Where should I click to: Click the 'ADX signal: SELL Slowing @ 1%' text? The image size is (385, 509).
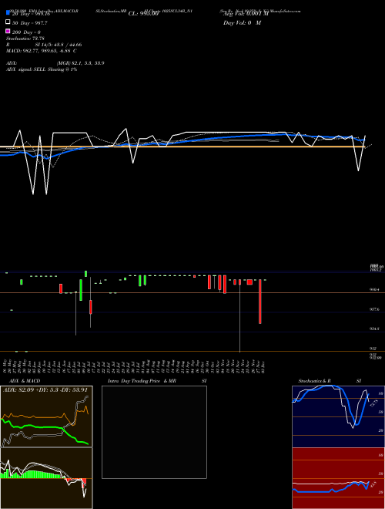click(x=42, y=69)
